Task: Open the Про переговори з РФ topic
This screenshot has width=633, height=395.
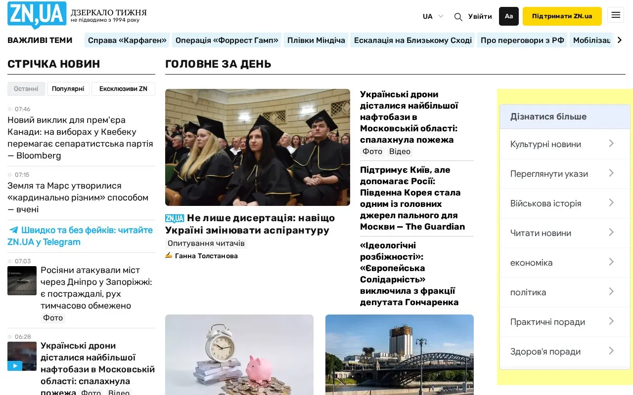Action: pos(522,40)
